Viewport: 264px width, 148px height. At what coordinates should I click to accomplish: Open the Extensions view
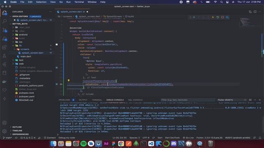[x=5, y=48]
